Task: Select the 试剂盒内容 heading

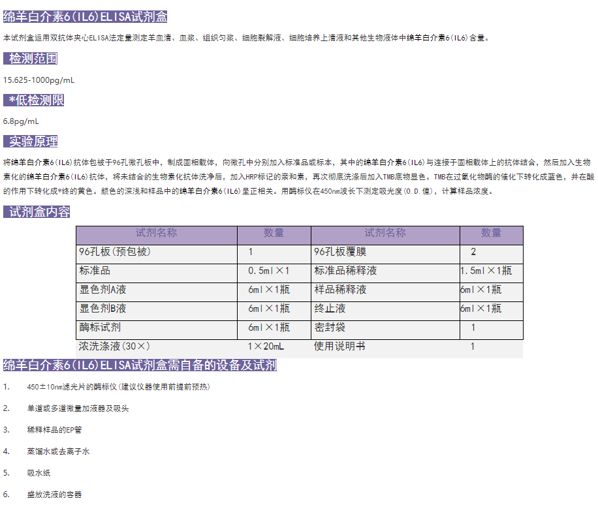Action: click(x=37, y=212)
